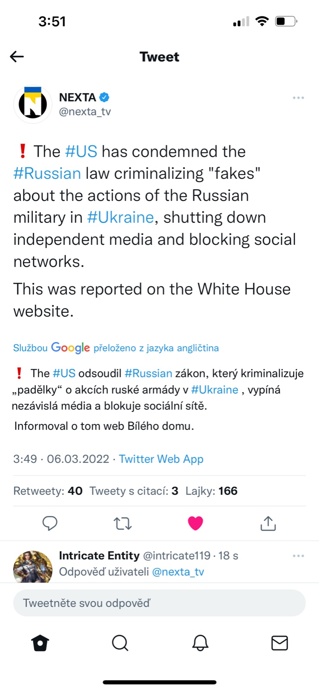Open the #Russian hashtag in the original tweet
This screenshot has height=691, width=319.
pyautogui.click(x=47, y=174)
